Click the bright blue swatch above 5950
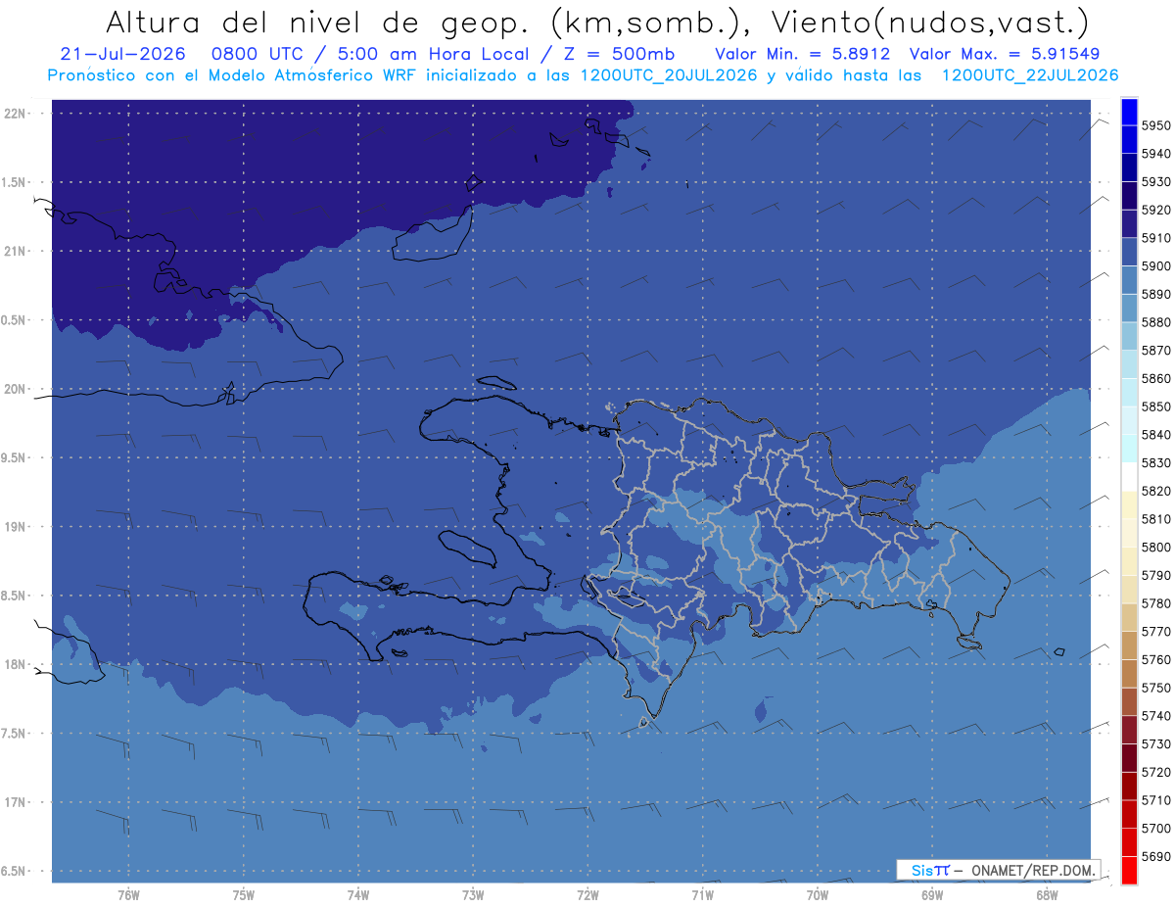This screenshot has width=1175, height=908. 1128,112
